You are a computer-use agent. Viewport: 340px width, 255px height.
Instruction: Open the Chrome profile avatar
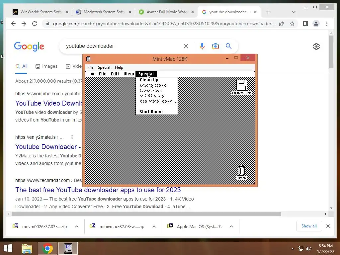[x=316, y=24]
